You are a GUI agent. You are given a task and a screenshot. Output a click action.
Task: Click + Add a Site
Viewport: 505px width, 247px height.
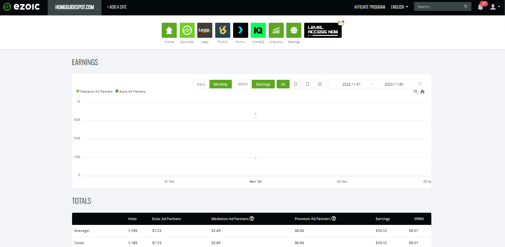point(117,7)
